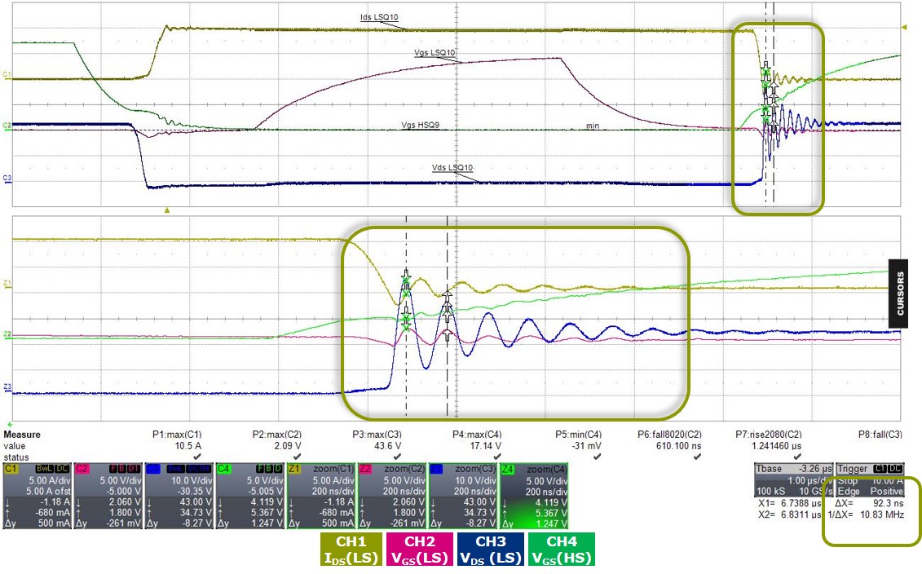Click the Vds LSQ10 waveform label
Image resolution: width=922 pixels, height=574 pixels.
point(452,168)
